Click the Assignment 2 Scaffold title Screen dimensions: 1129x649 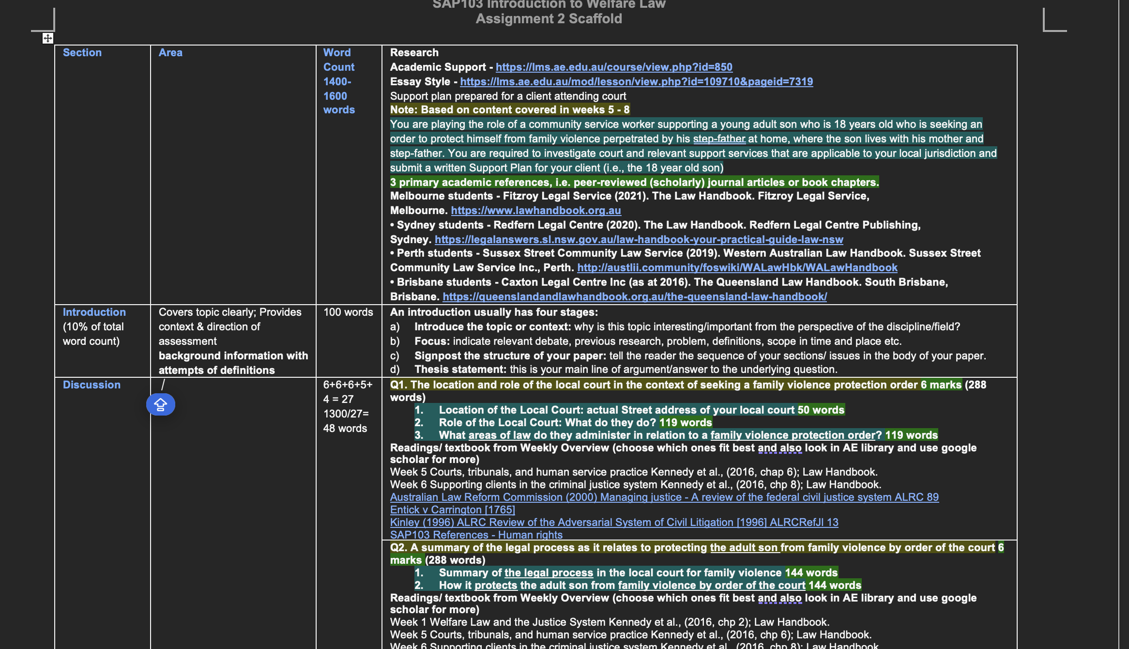549,19
